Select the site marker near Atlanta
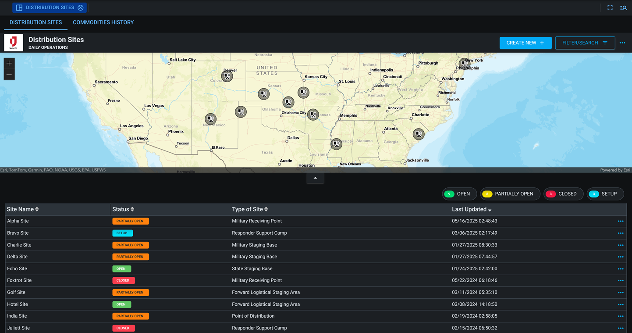 tap(419, 134)
